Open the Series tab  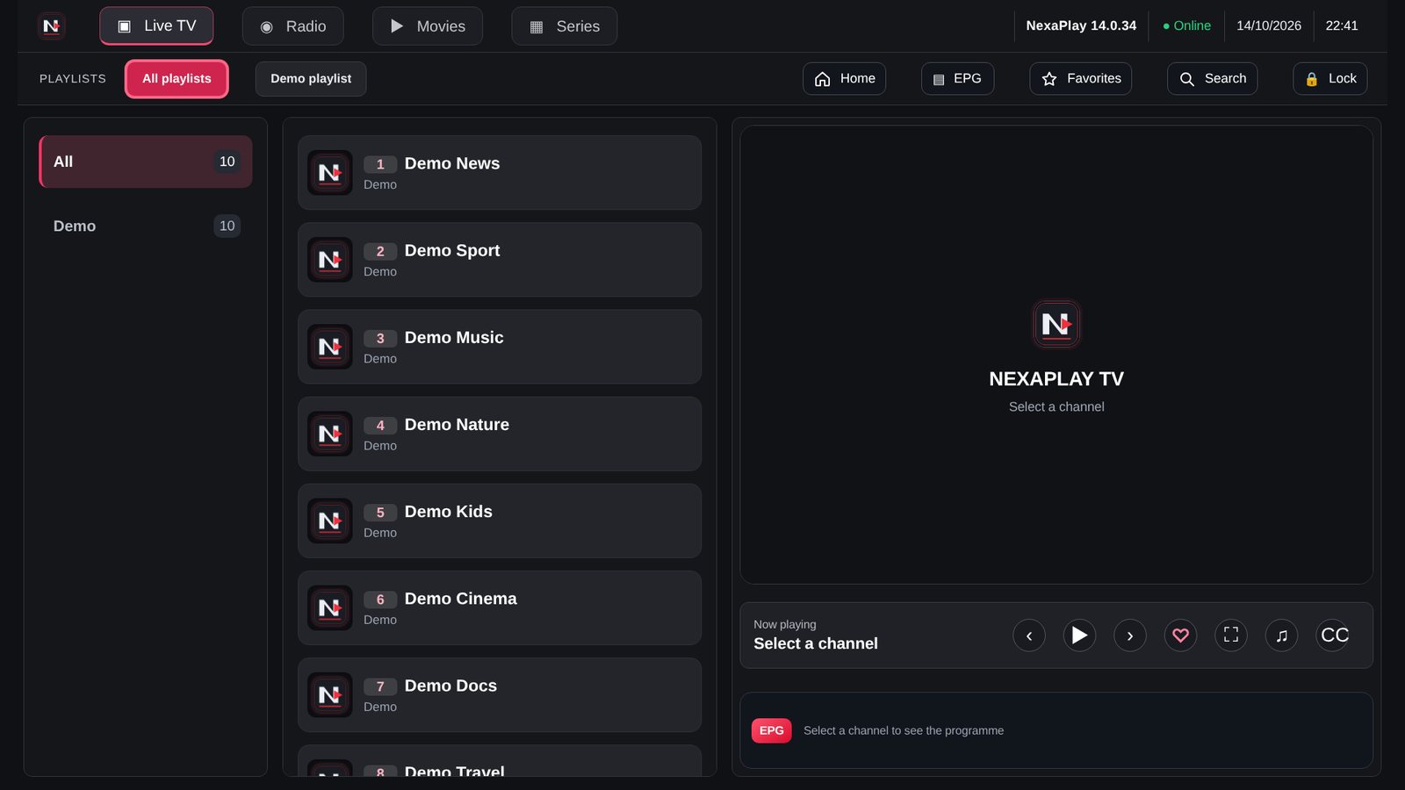coord(565,26)
